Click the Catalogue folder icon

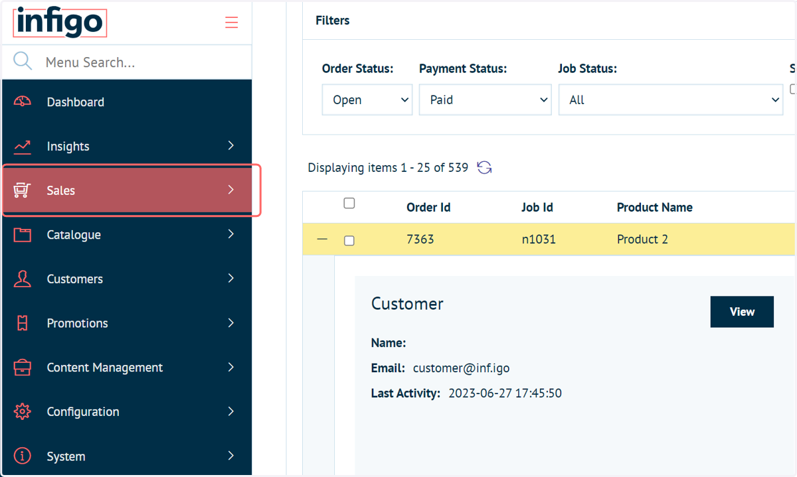[x=23, y=235]
